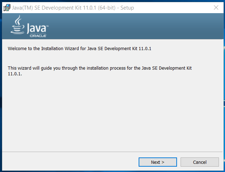The height and width of the screenshot is (172, 225).
Task: Click the window title 'Java(TM) SE Development Kit'
Action: pos(73,8)
